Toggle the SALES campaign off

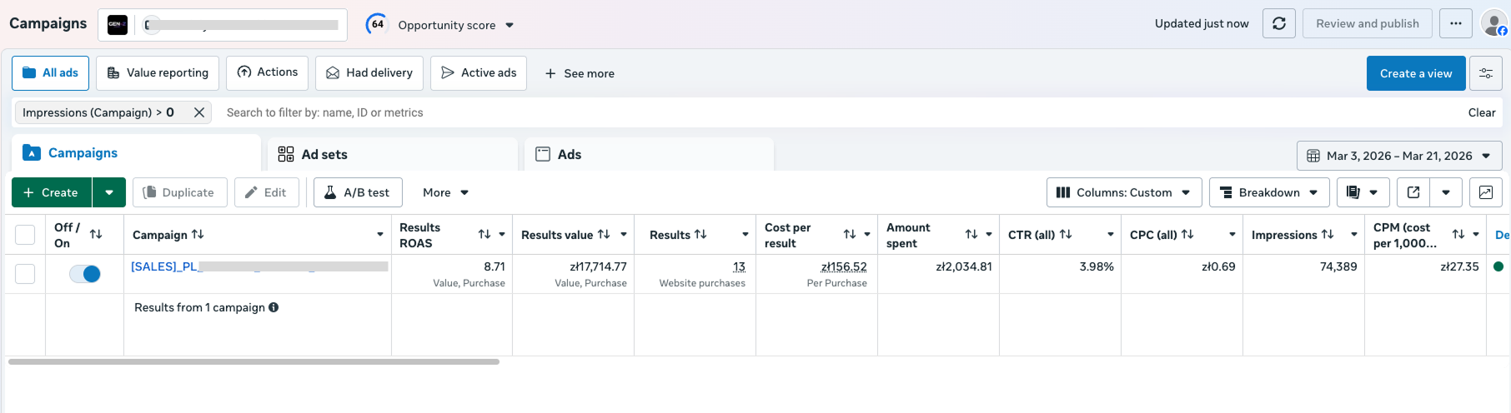[x=85, y=274]
